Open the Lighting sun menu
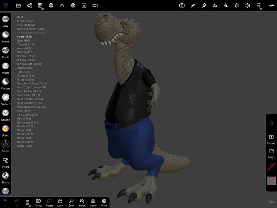277x208 pixels. point(62,5)
